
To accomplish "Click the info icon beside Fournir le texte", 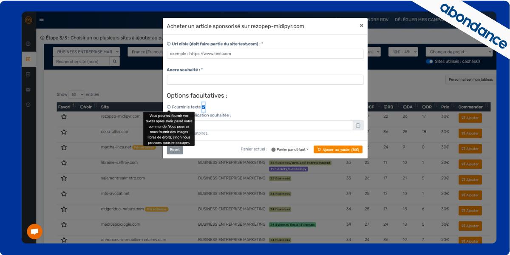I will click(169, 107).
